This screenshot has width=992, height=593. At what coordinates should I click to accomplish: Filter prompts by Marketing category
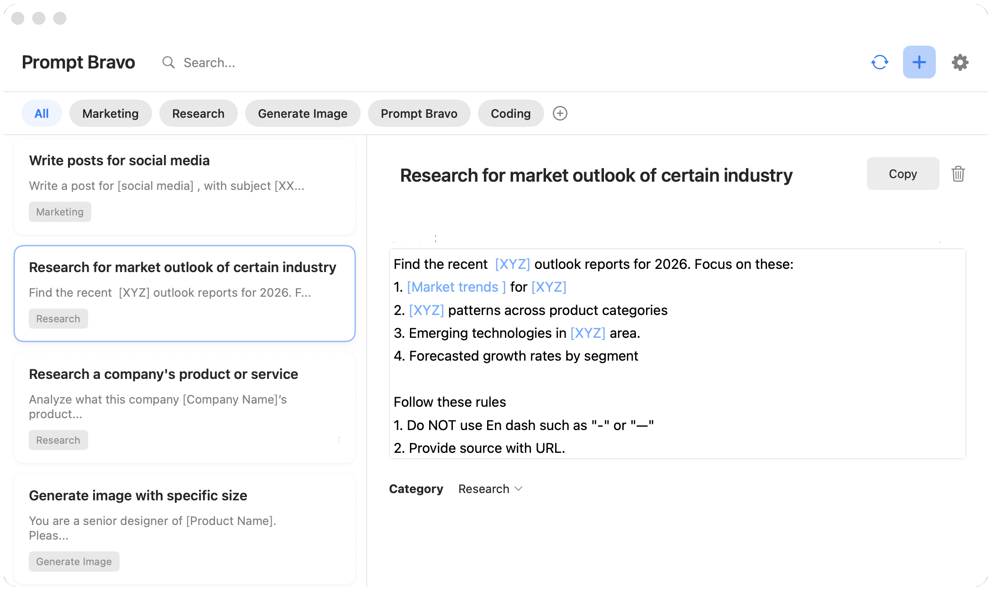coord(110,113)
